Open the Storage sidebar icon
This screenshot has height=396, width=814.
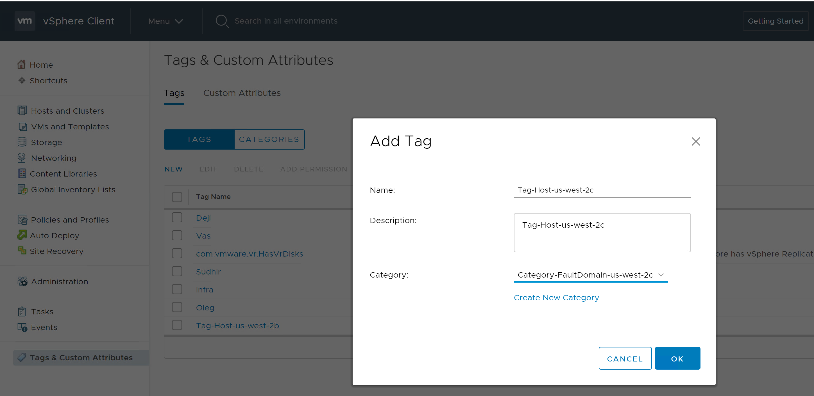pos(22,142)
